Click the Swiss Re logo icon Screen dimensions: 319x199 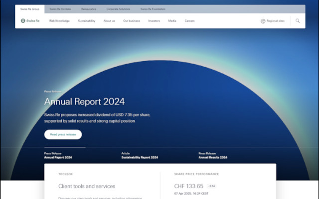(23, 21)
